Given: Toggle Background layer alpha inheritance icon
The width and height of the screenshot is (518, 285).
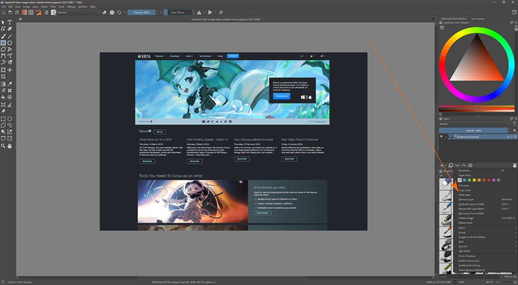Looking at the screenshot, I should [x=512, y=137].
